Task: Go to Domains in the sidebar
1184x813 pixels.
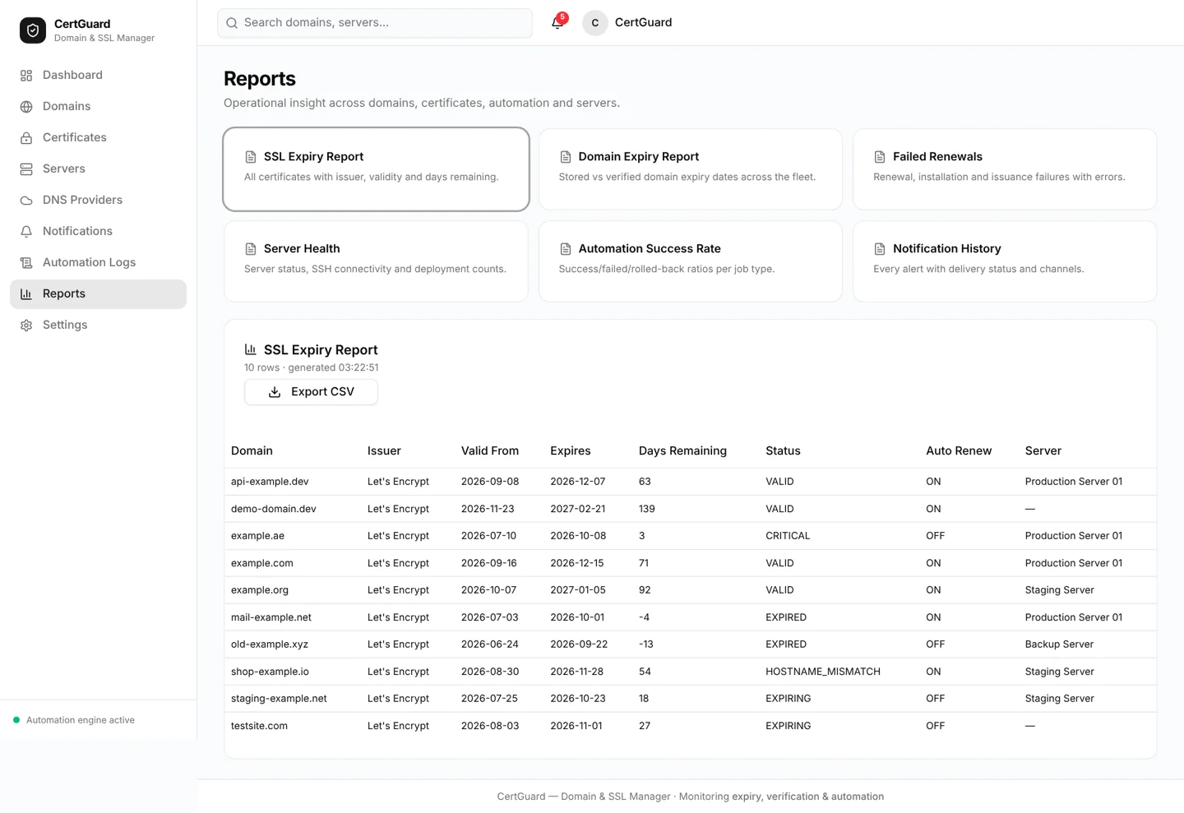Action: pyautogui.click(x=98, y=107)
